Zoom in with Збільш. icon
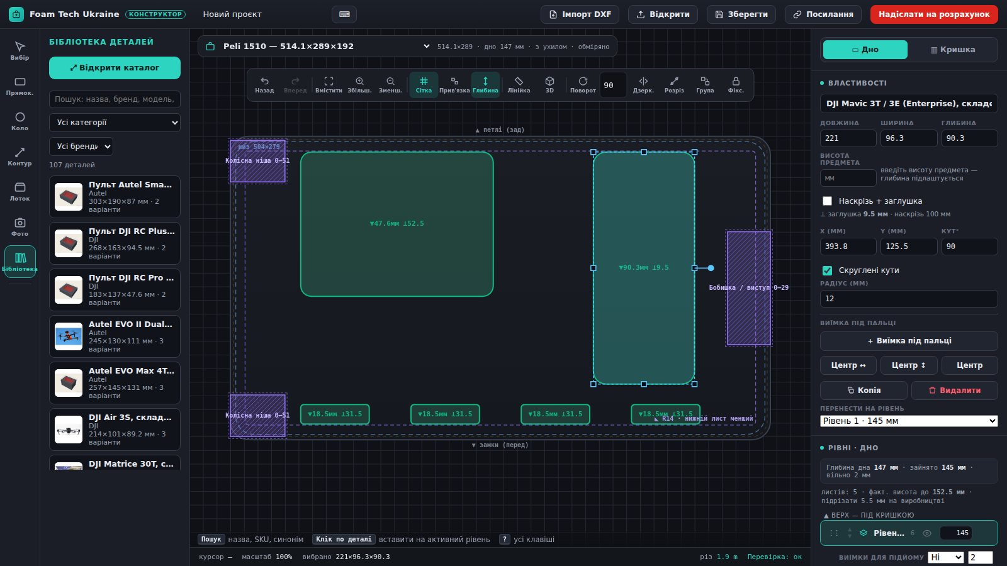The height and width of the screenshot is (566, 1007). (x=359, y=85)
